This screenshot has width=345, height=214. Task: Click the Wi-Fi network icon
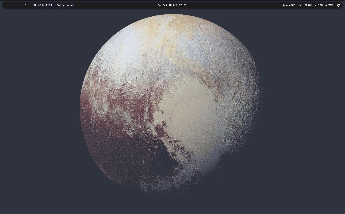(x=300, y=5)
